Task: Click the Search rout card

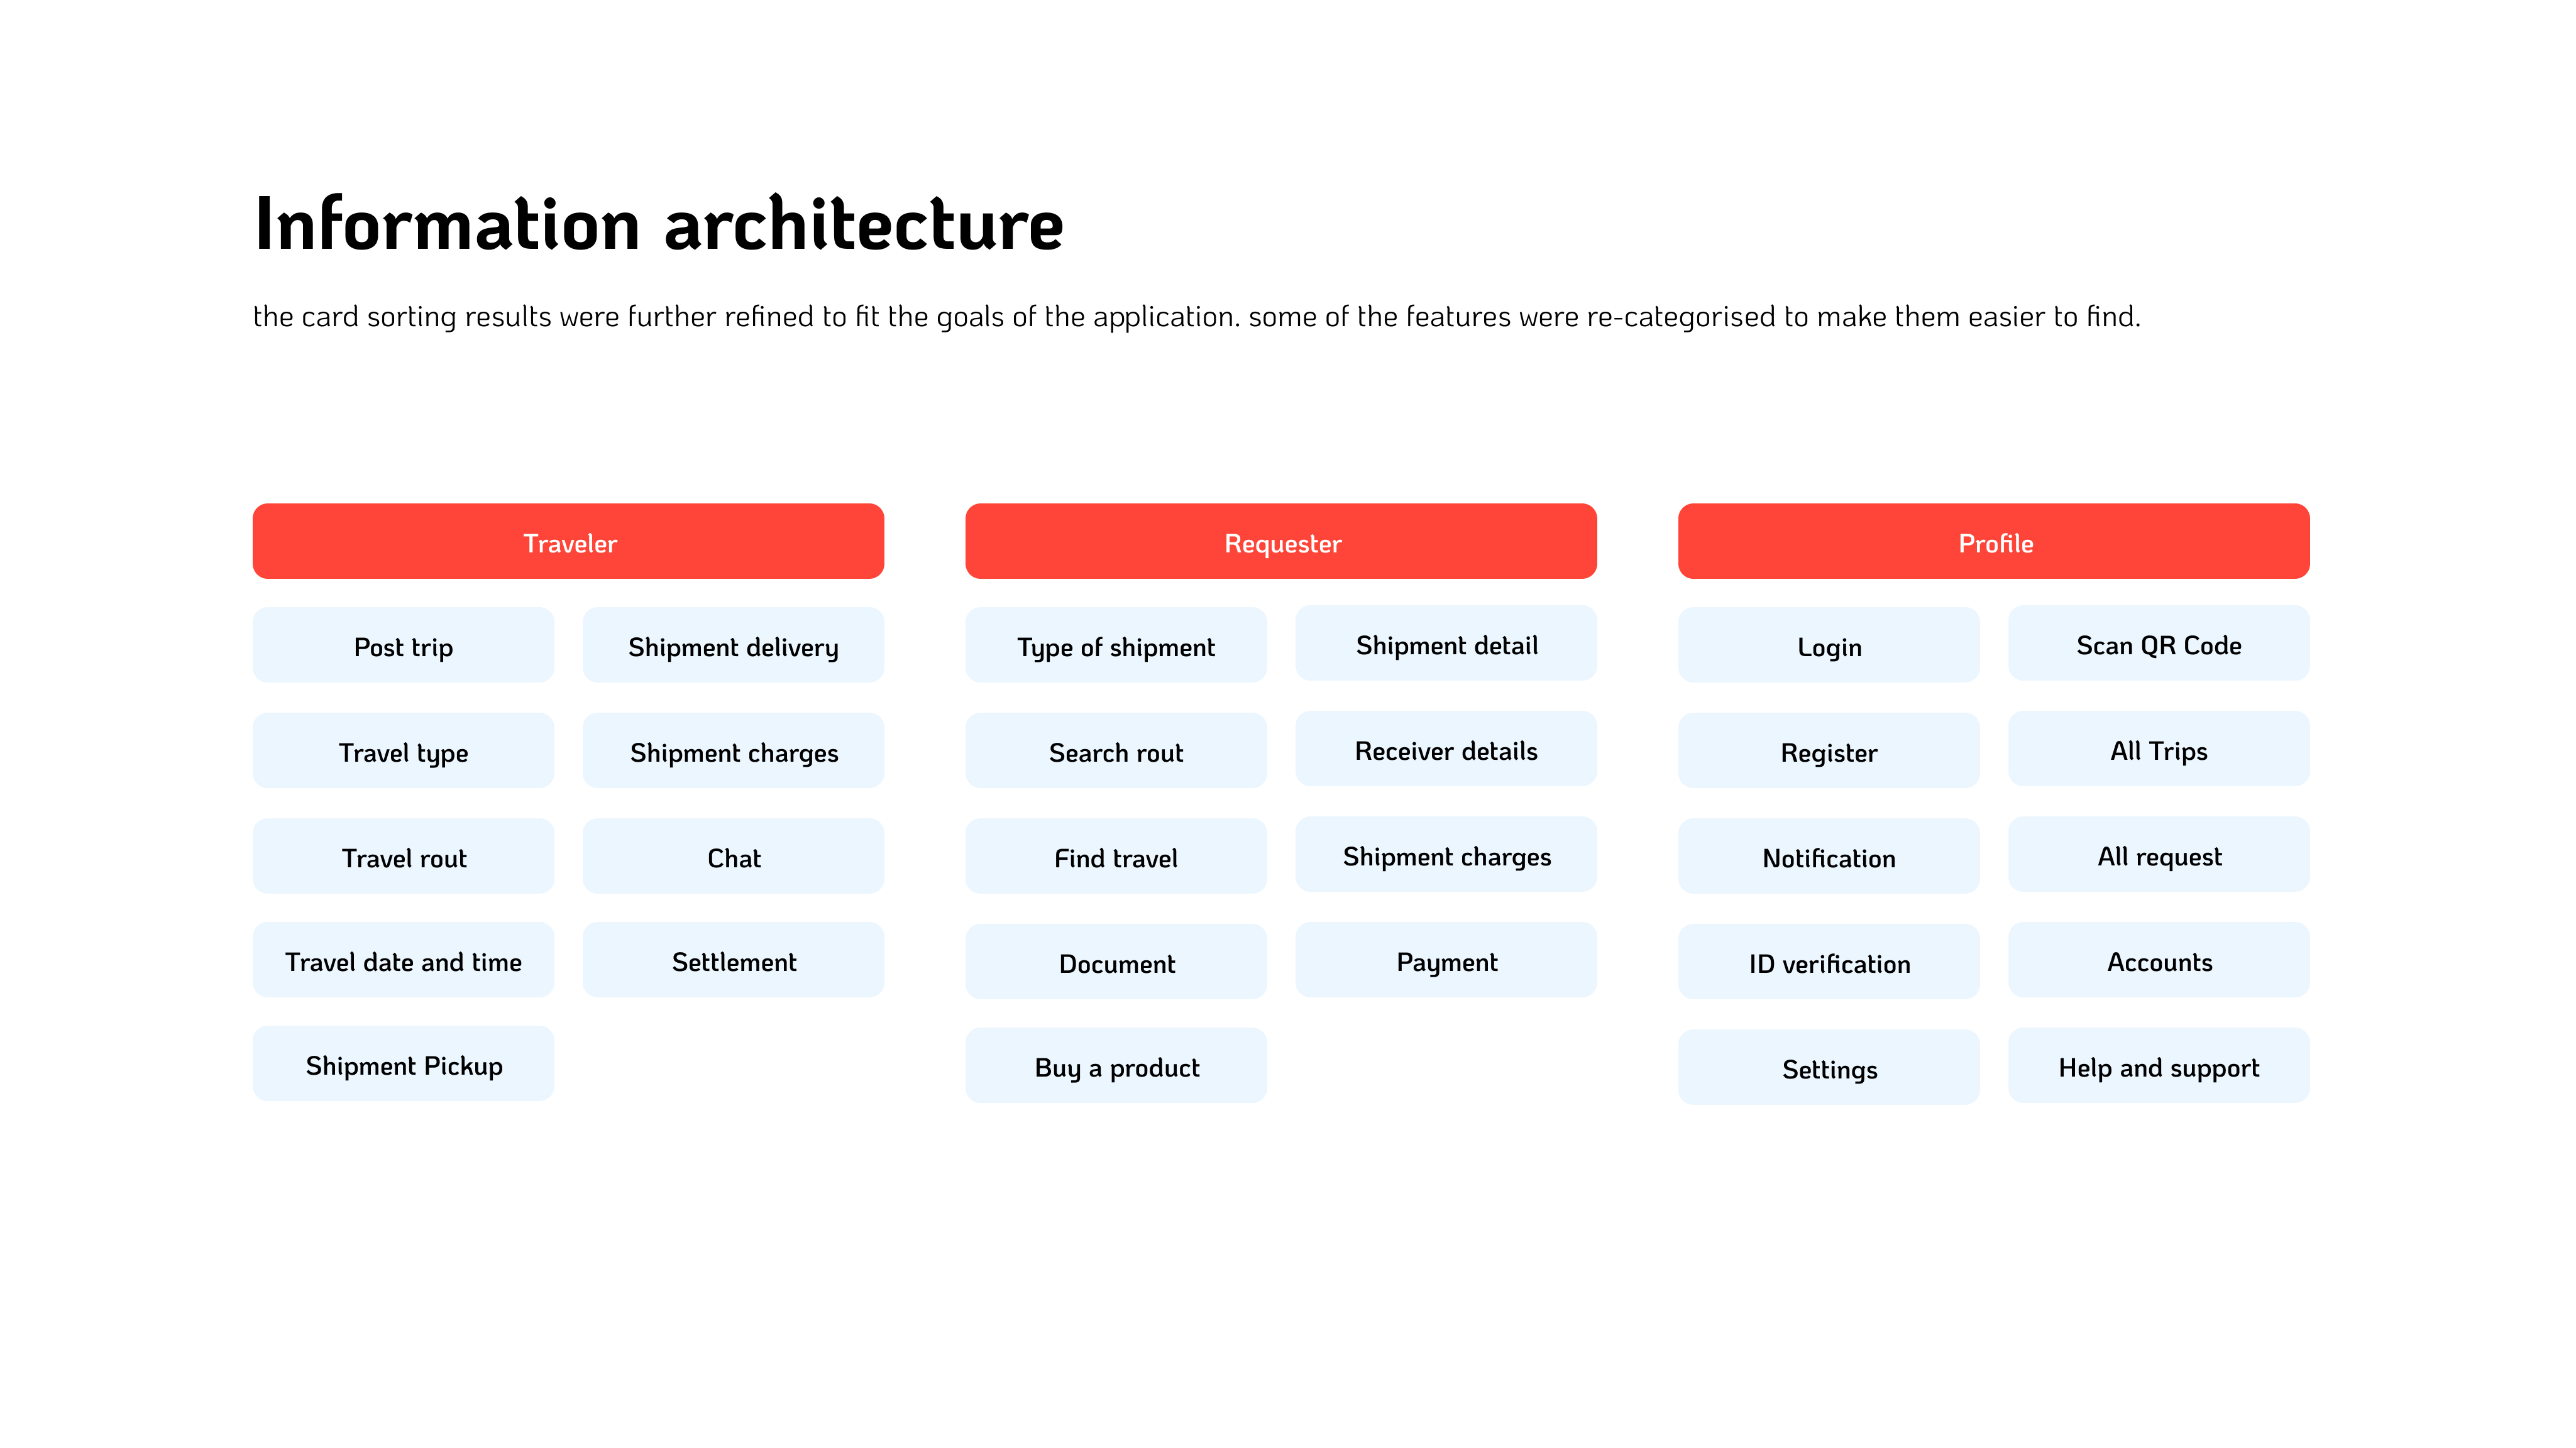Action: point(1116,751)
